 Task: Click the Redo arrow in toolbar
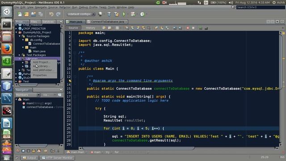(58, 14)
